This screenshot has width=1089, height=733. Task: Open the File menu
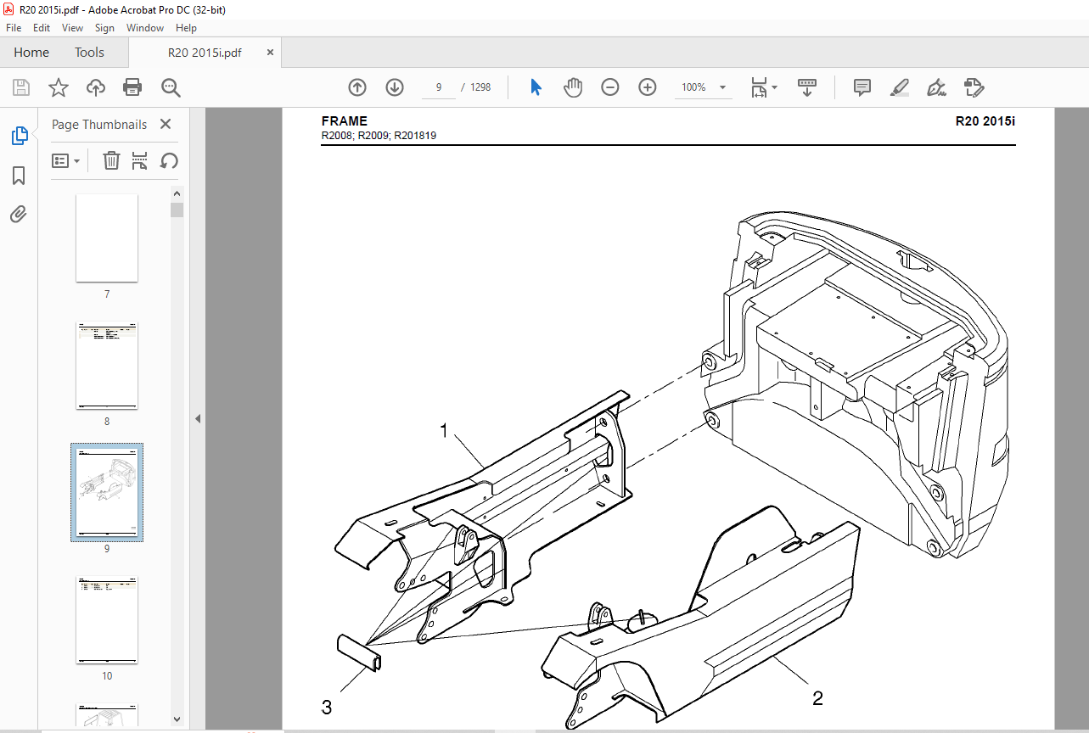(x=14, y=28)
